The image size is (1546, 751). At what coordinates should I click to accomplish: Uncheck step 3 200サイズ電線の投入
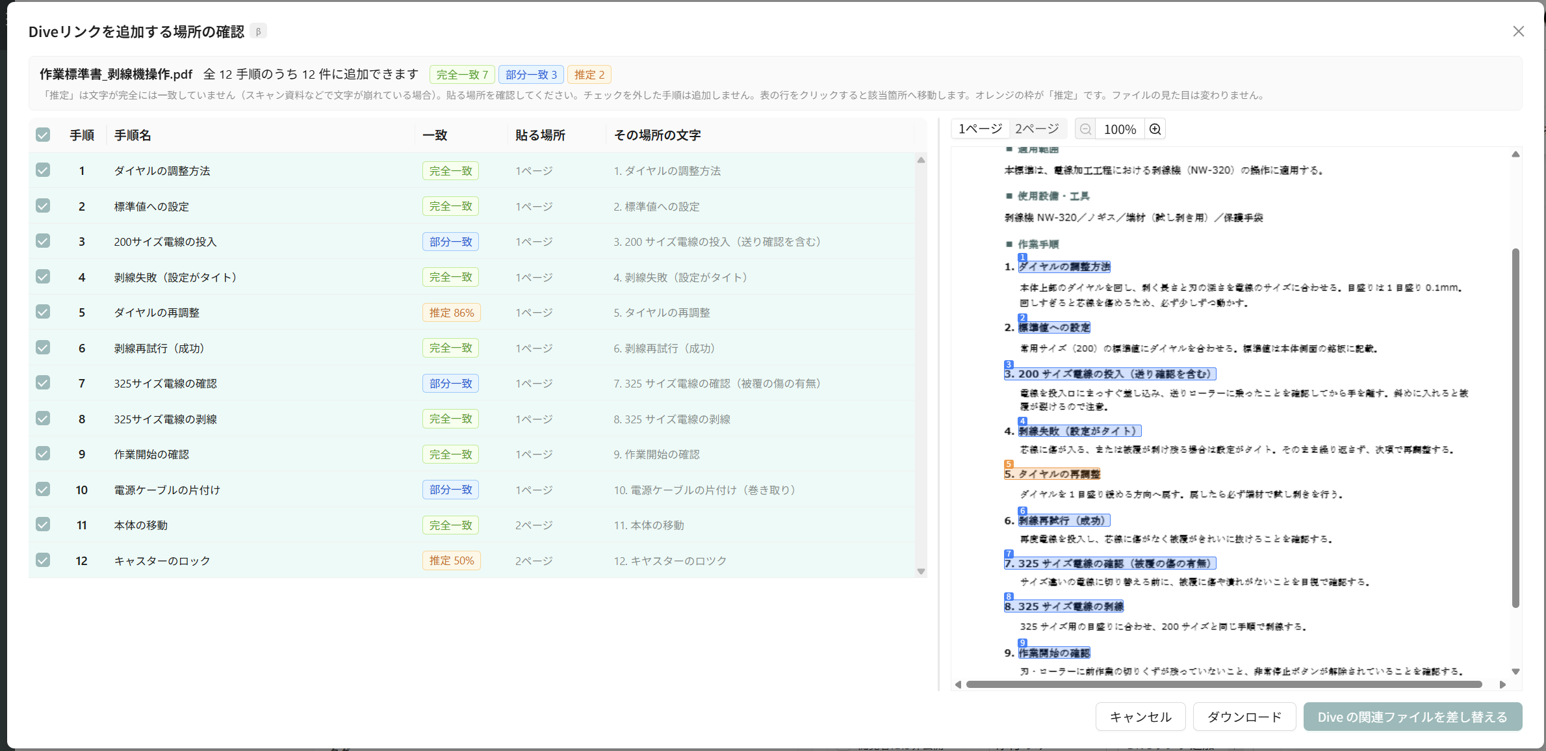tap(43, 241)
